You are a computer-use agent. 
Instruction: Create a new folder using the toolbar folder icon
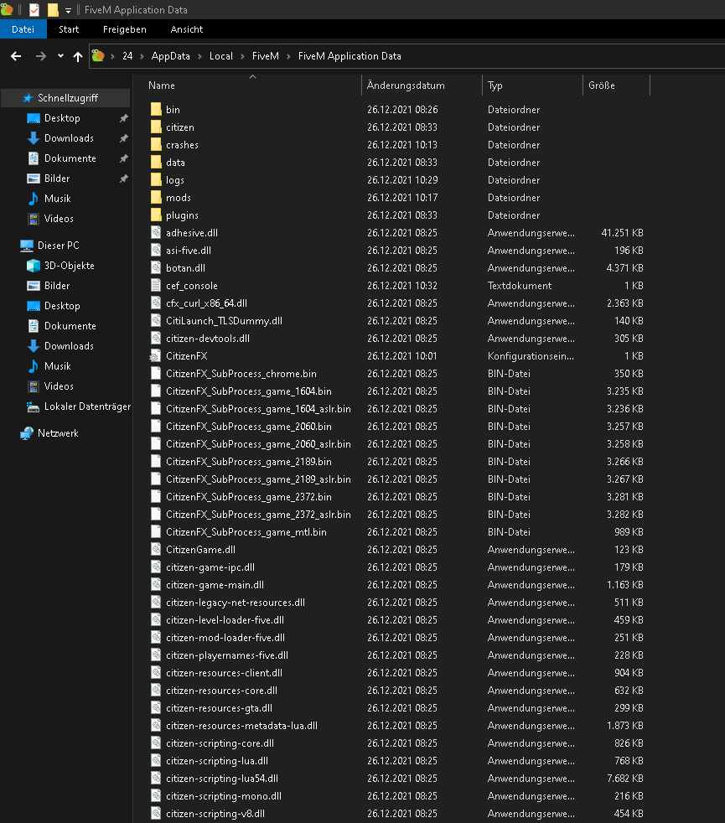point(53,11)
